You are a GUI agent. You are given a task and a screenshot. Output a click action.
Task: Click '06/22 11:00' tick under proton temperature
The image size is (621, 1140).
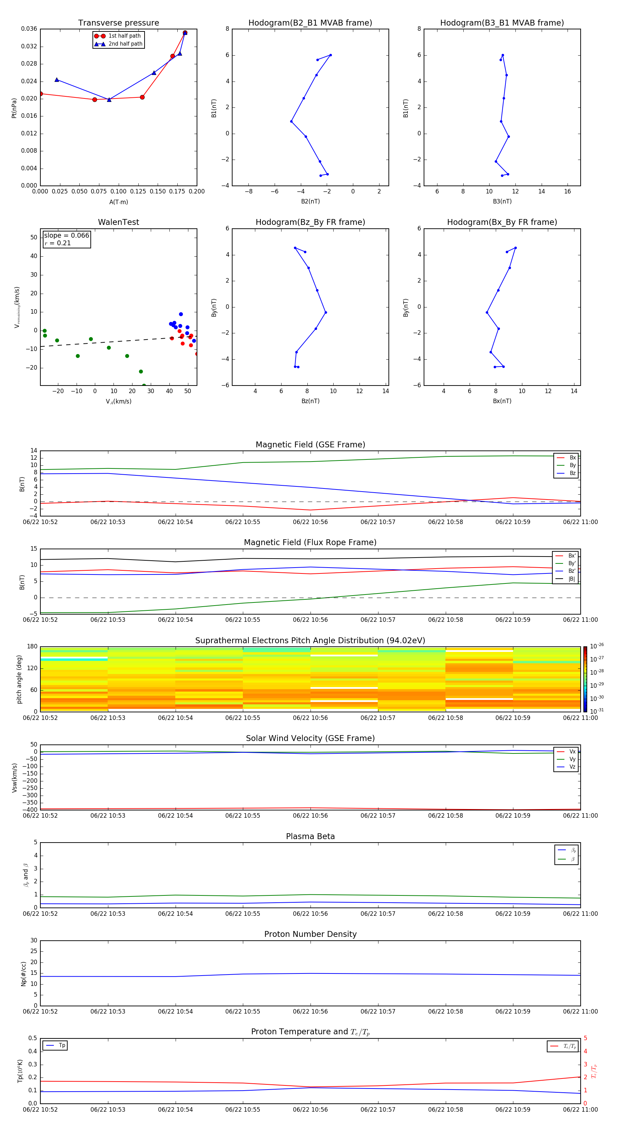pos(580,1110)
